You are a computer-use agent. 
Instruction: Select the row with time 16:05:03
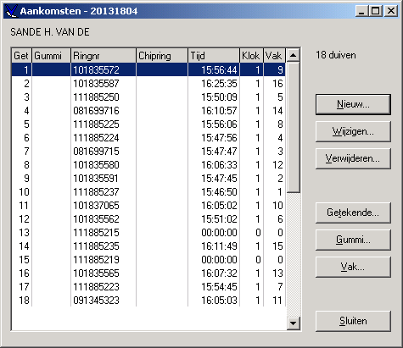pyautogui.click(x=148, y=301)
